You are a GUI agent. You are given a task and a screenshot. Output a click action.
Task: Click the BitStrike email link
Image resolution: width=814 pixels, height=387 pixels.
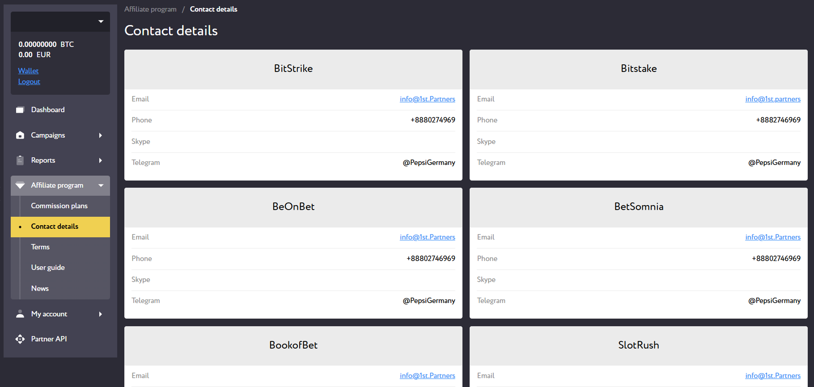pyautogui.click(x=428, y=99)
